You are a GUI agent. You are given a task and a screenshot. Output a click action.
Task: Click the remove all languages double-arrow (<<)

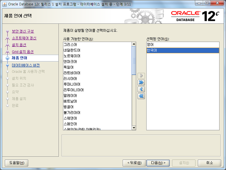click(x=141, y=96)
